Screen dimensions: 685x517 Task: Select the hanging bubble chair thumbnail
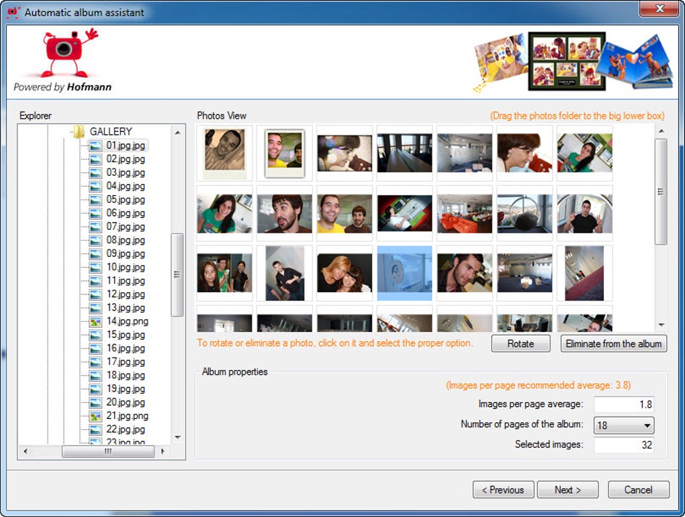(524, 213)
